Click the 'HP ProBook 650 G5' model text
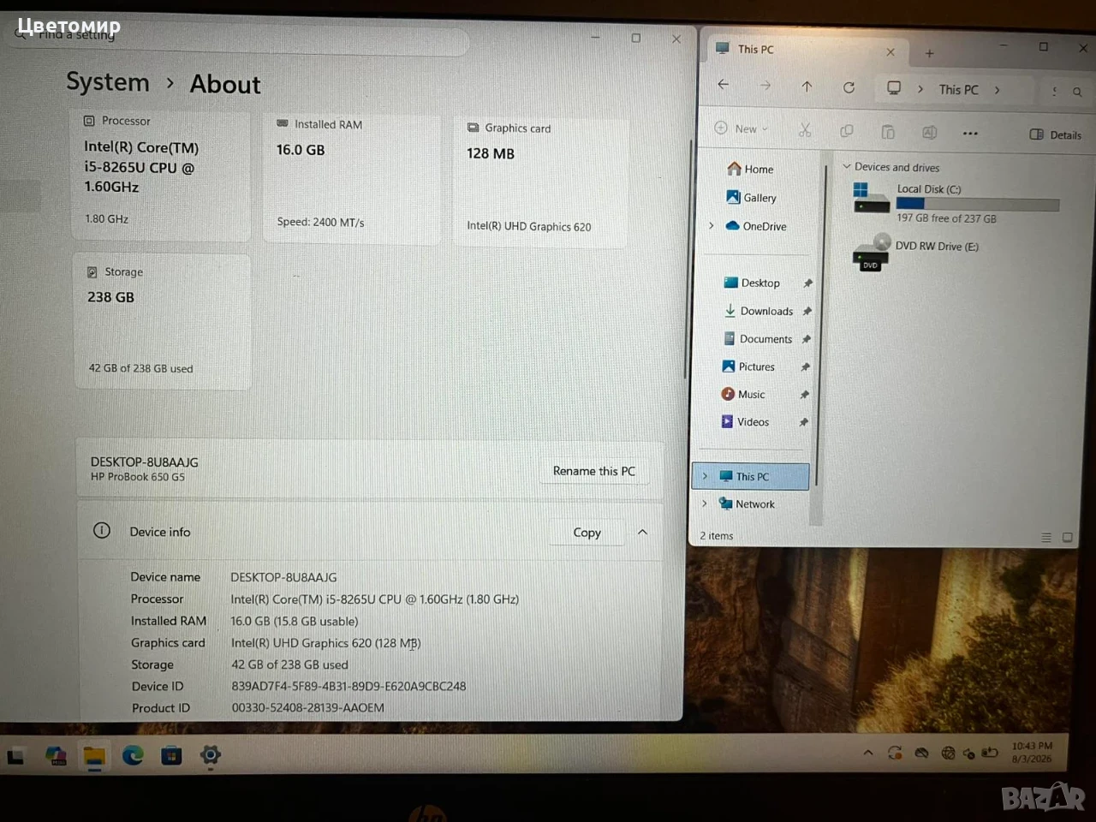The image size is (1096, 822). coord(138,477)
